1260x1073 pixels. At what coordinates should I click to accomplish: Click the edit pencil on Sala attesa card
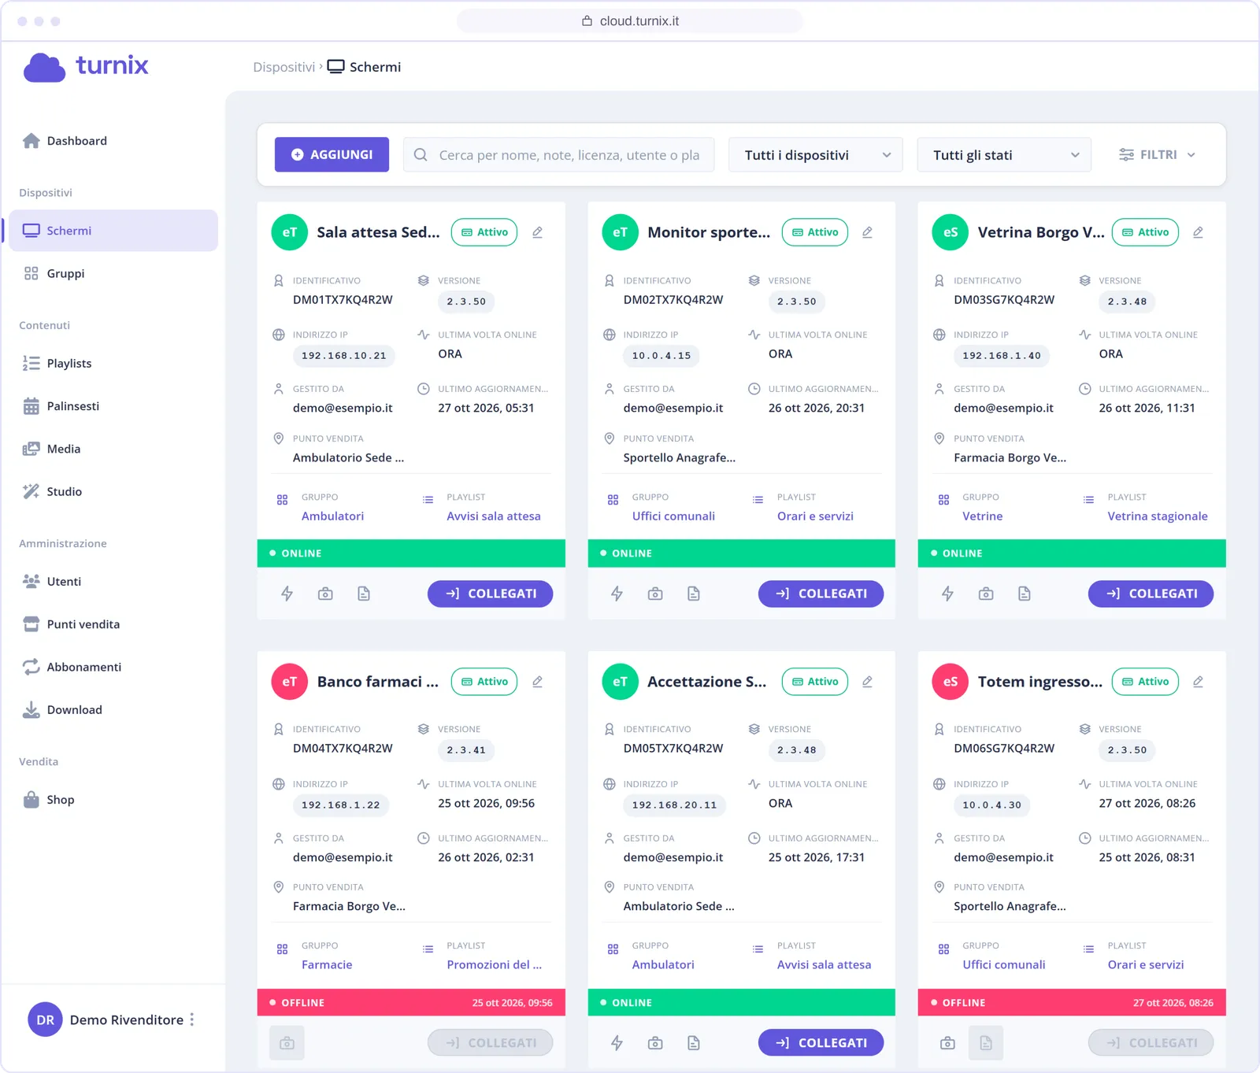(537, 232)
